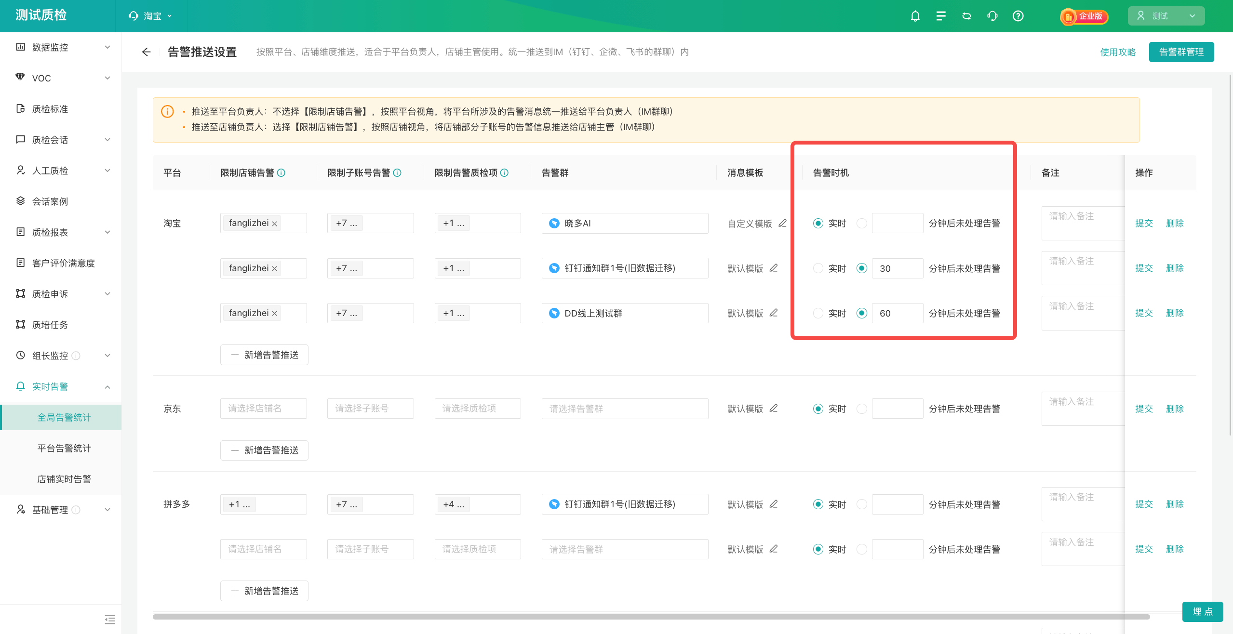The width and height of the screenshot is (1233, 634).
Task: Select minutes radio in 晓多AI row
Action: pos(862,223)
